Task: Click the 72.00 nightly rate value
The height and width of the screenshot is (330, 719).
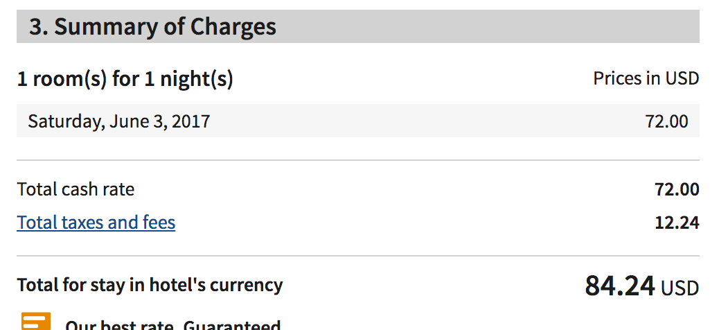Action: pos(667,121)
